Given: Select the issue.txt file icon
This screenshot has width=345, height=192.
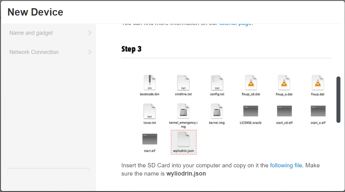Looking at the screenshot, I should pyautogui.click(x=149, y=111).
